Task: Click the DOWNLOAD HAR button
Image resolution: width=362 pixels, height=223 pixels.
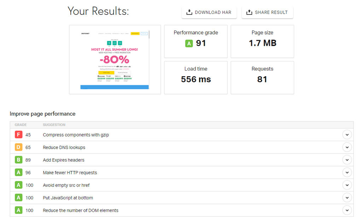Action: [209, 12]
